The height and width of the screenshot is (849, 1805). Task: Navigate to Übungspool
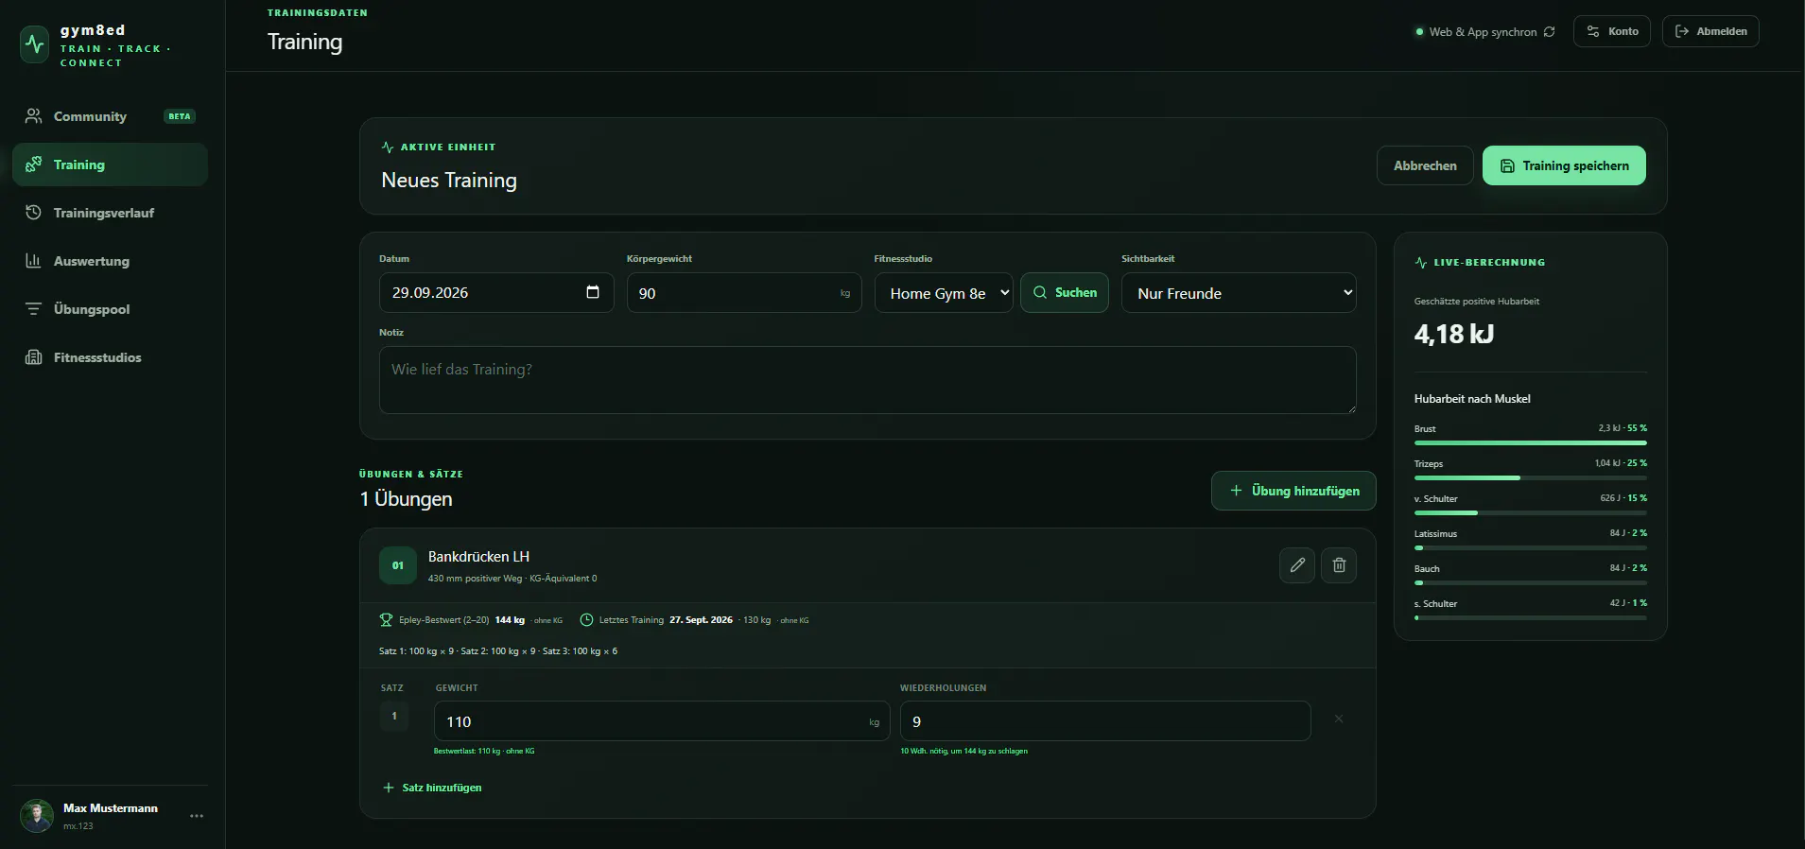pos(110,309)
